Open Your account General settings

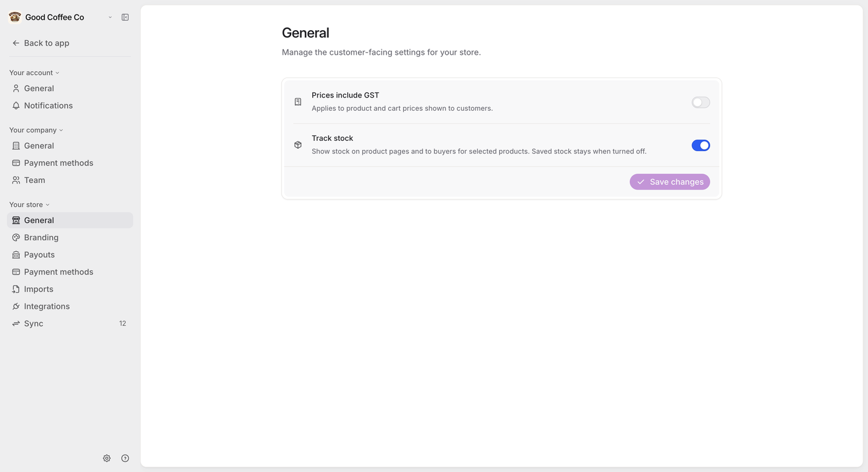70,88
